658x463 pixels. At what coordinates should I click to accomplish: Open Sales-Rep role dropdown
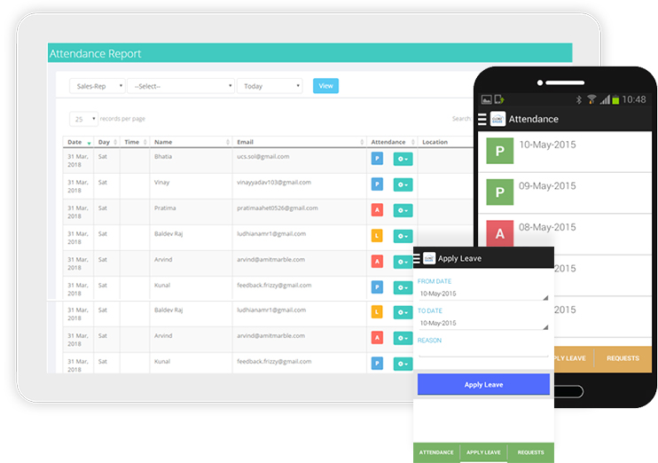point(97,86)
